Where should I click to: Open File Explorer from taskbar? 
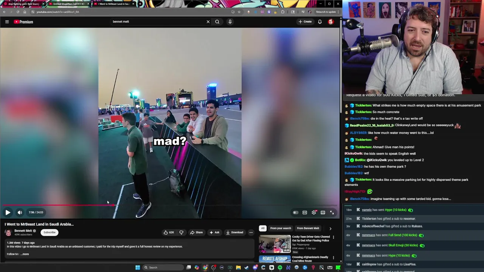[x=238, y=267]
